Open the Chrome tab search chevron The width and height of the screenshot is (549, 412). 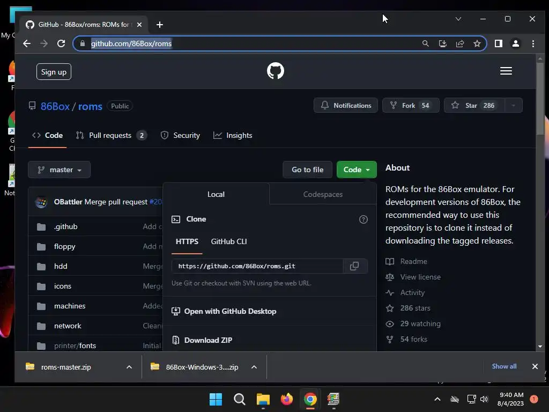(x=458, y=19)
